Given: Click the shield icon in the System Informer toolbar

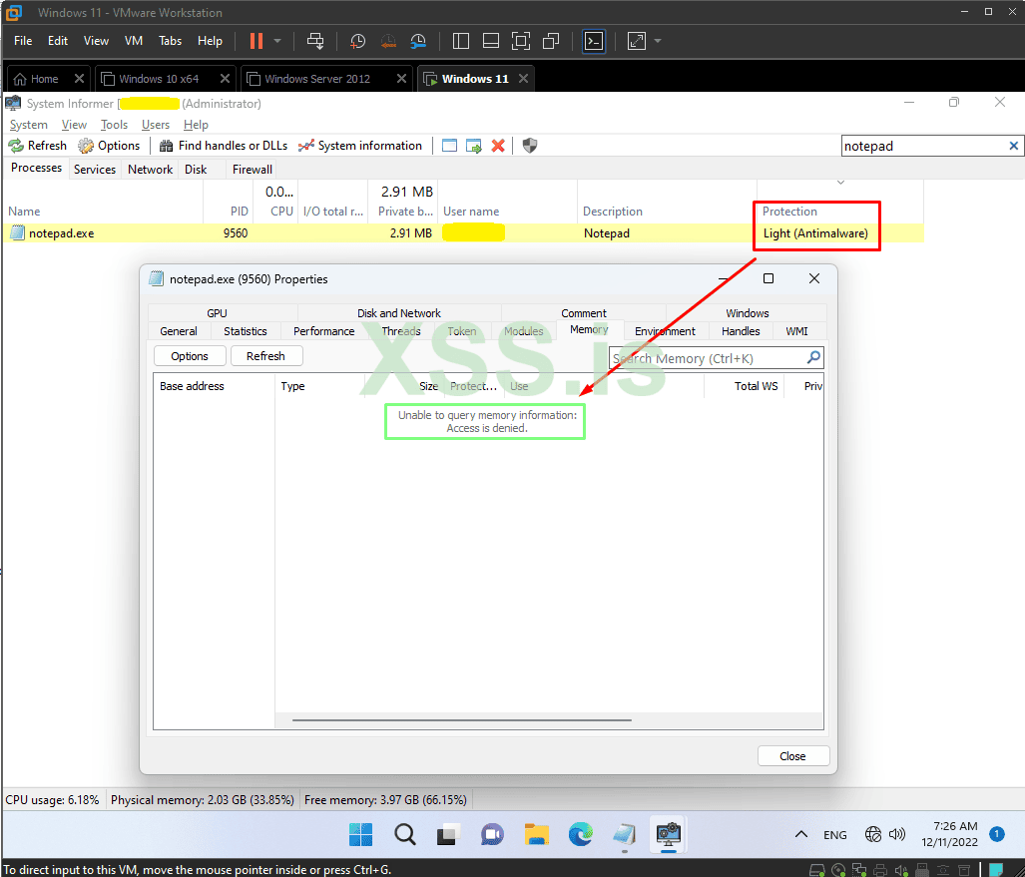Looking at the screenshot, I should 530,145.
